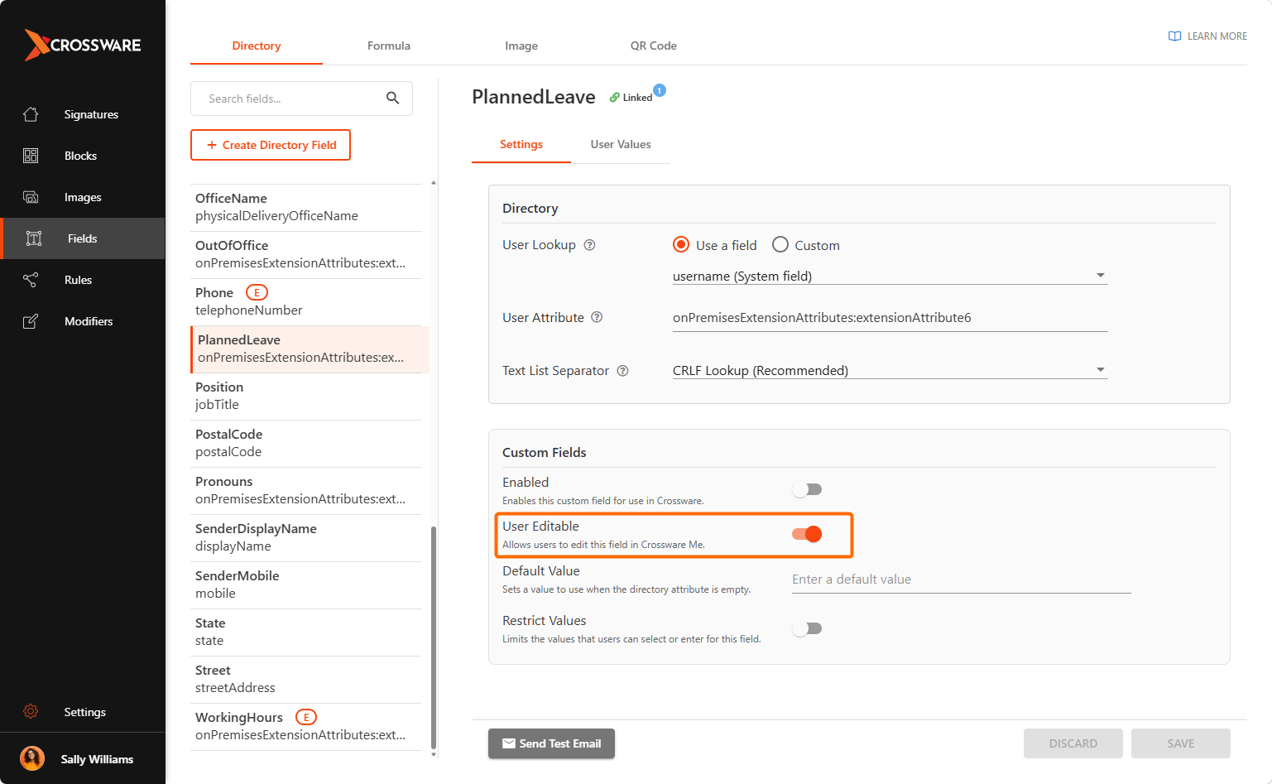Select the SenderDisplayName field in list
Viewport: 1272px width, 784px height.
(306, 537)
